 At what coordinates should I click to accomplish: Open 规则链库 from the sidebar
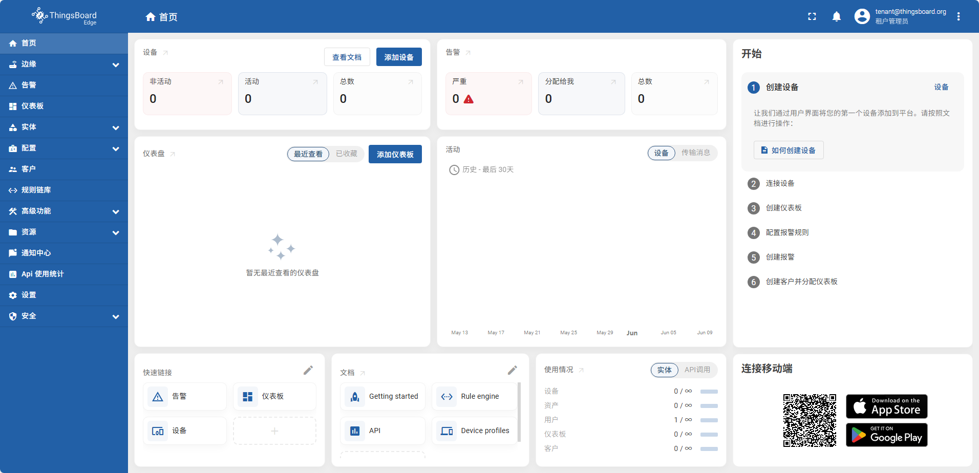[36, 190]
